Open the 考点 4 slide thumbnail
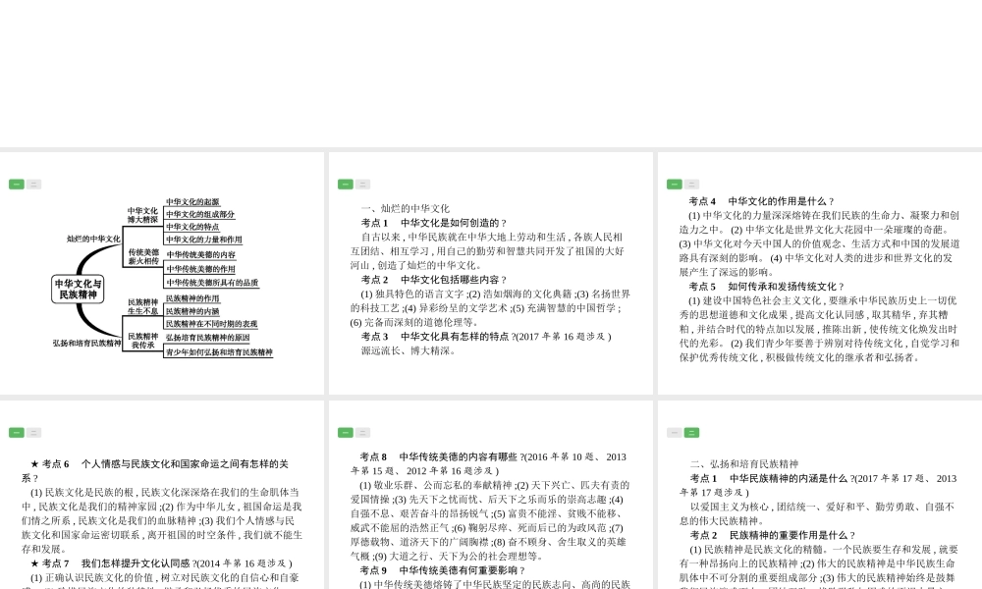This screenshot has width=982, height=589. [x=820, y=273]
